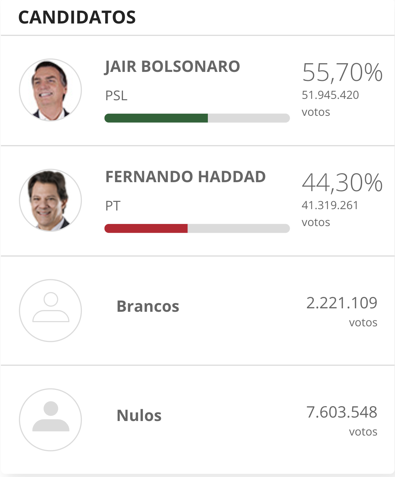This screenshot has width=395, height=477.
Task: Select the FERNANDO HADDAD name
Action: [x=185, y=177]
